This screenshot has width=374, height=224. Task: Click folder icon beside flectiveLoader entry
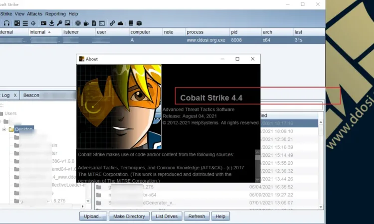tap(16, 185)
